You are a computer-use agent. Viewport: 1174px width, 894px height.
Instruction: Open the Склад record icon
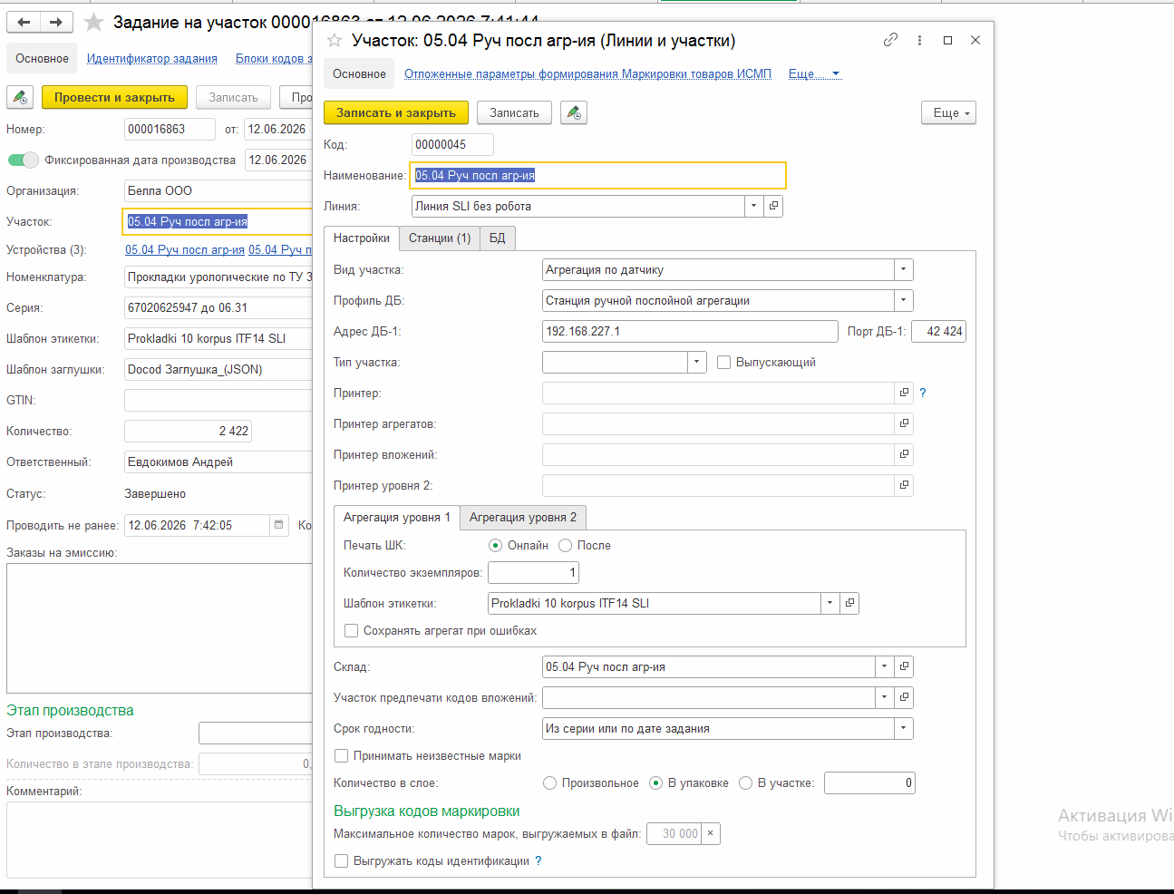904,666
